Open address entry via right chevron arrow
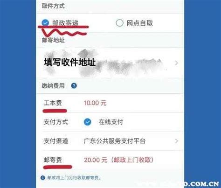 tap(176, 63)
